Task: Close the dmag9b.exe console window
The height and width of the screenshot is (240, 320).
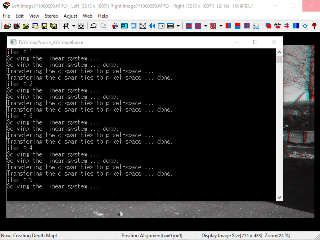Action: pos(274,42)
